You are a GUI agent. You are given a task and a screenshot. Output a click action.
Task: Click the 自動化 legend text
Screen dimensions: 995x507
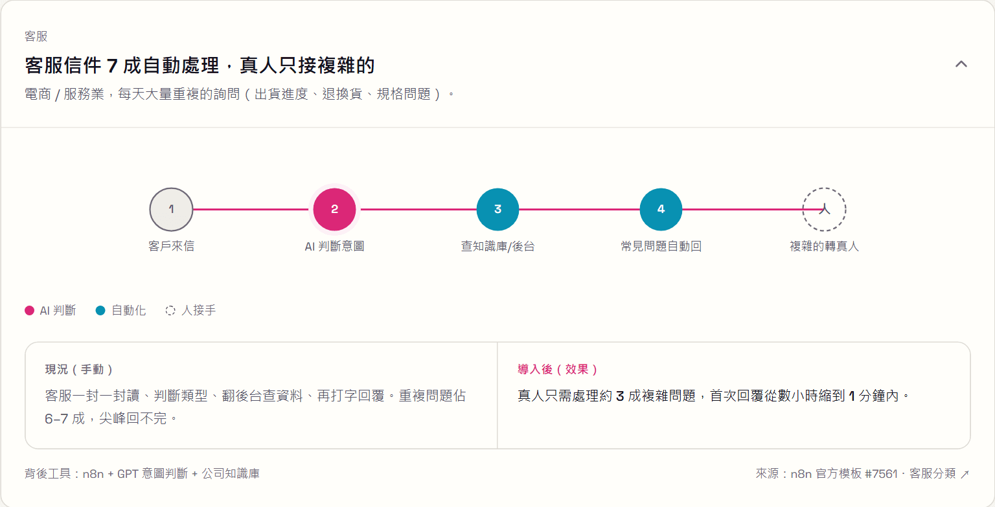pyautogui.click(x=128, y=311)
